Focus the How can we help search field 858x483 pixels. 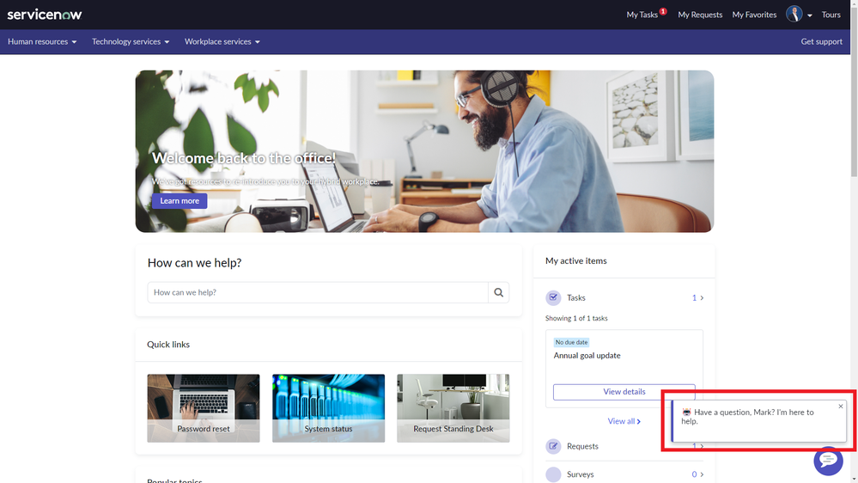pos(318,292)
